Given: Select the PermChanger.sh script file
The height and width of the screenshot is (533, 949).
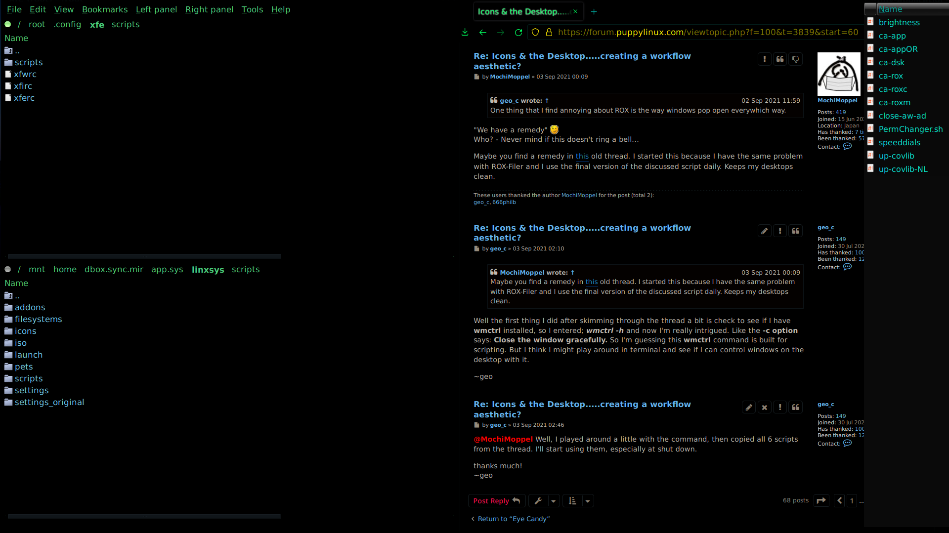Looking at the screenshot, I should [910, 129].
